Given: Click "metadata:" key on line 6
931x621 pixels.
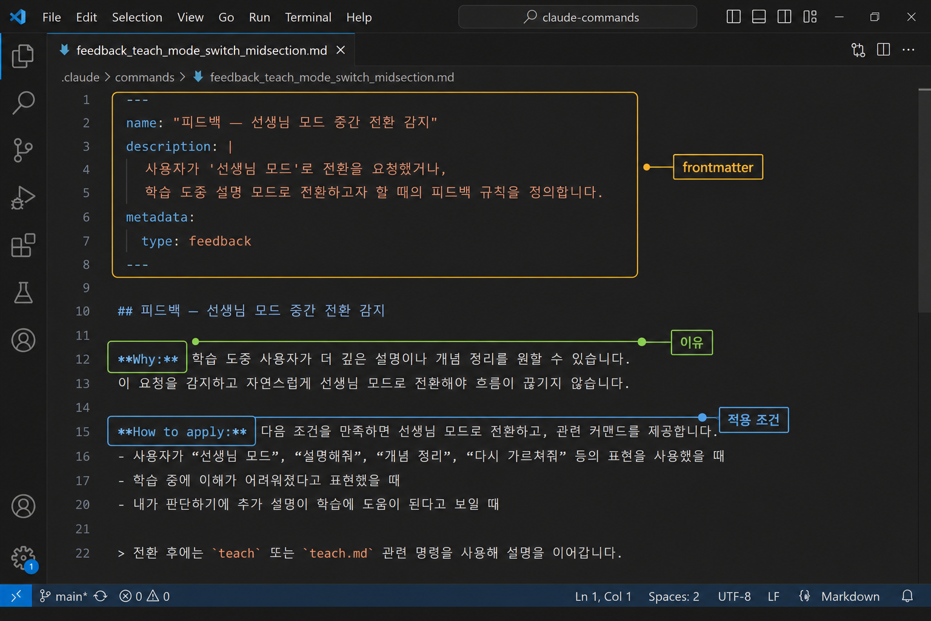Looking at the screenshot, I should click(x=160, y=217).
